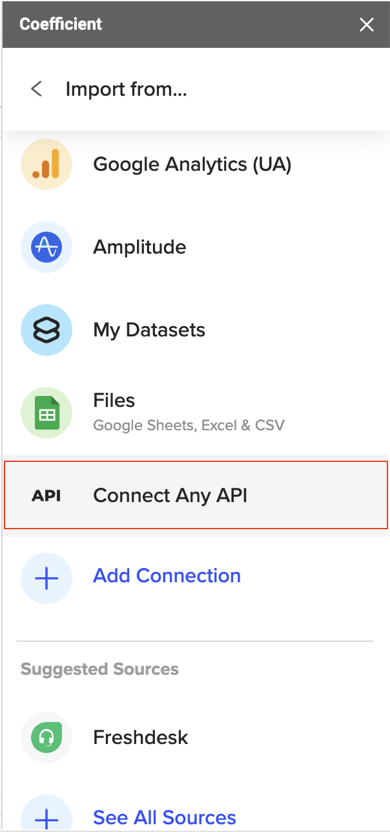Click the Amplitude wave logo icon
The width and height of the screenshot is (390, 832).
(46, 247)
